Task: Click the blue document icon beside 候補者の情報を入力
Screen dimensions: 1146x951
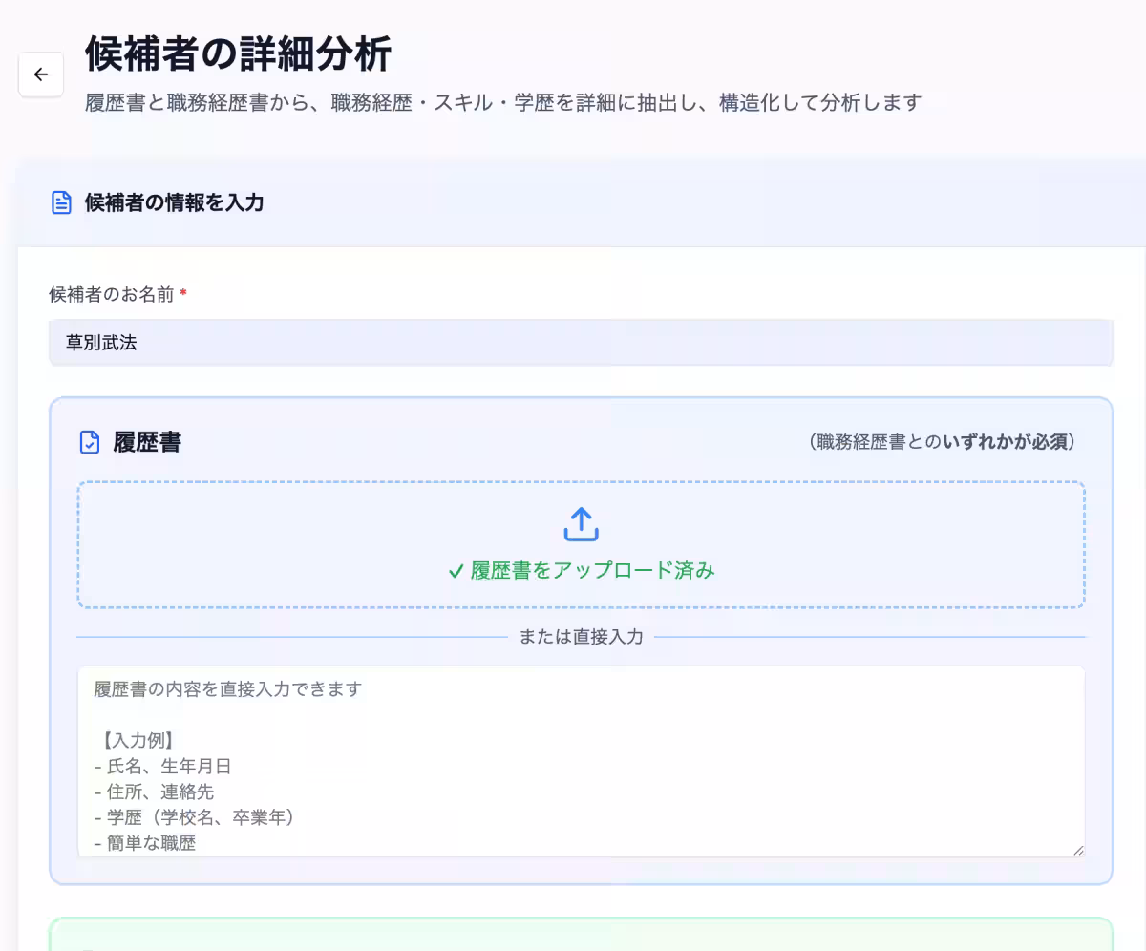Action: click(x=61, y=202)
